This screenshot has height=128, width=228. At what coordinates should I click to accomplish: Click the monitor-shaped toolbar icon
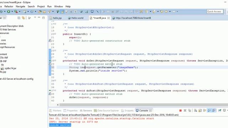[92, 11]
